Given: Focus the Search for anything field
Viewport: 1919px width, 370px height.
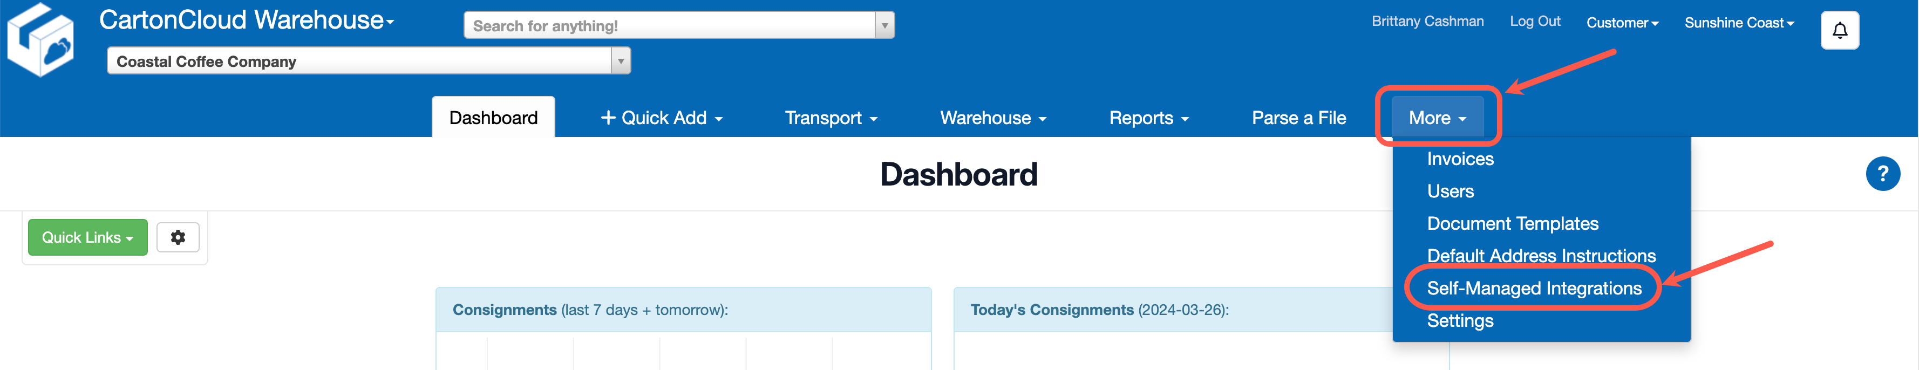Looking at the screenshot, I should [x=669, y=25].
